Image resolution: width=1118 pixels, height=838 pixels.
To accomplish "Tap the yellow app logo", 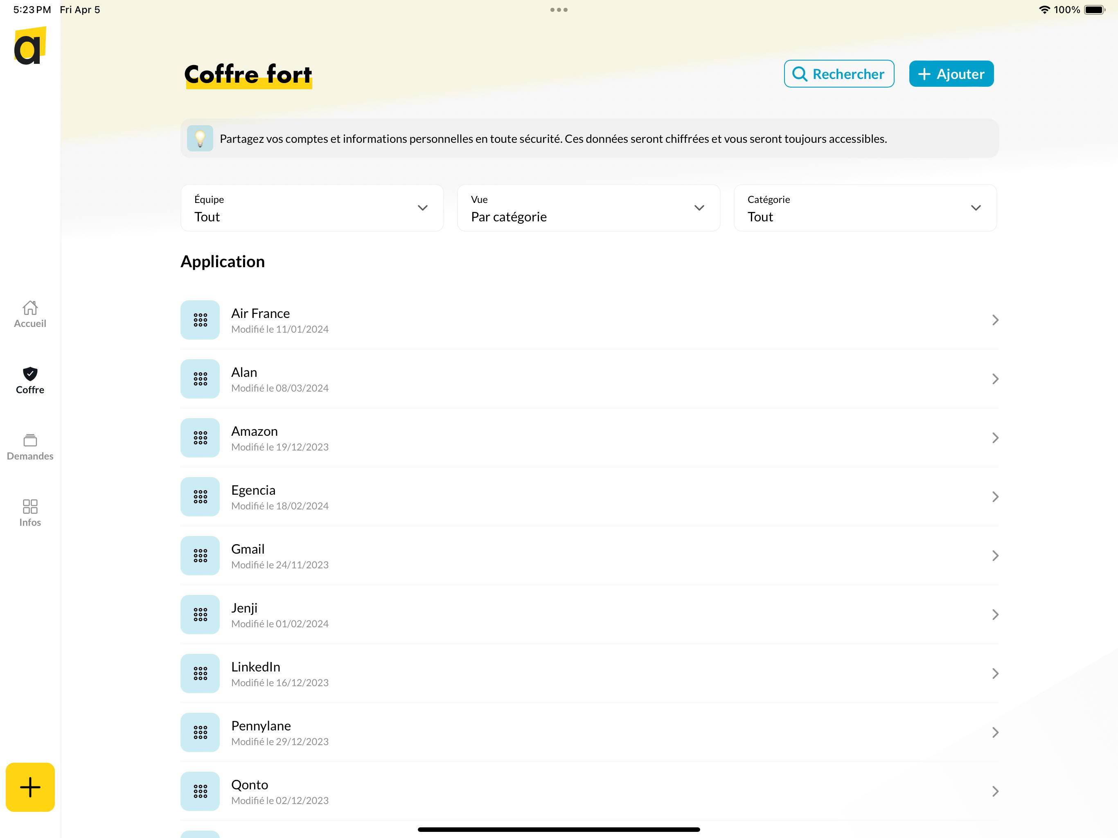I will (x=30, y=46).
